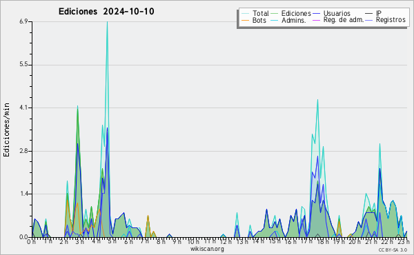Click the '15 h' x-axis label
The height and width of the screenshot is (255, 414).
point(274,241)
